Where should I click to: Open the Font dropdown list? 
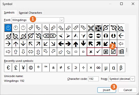[62, 20]
